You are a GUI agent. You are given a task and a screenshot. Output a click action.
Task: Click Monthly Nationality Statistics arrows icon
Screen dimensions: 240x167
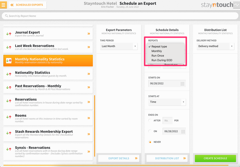pyautogui.click(x=9, y=61)
